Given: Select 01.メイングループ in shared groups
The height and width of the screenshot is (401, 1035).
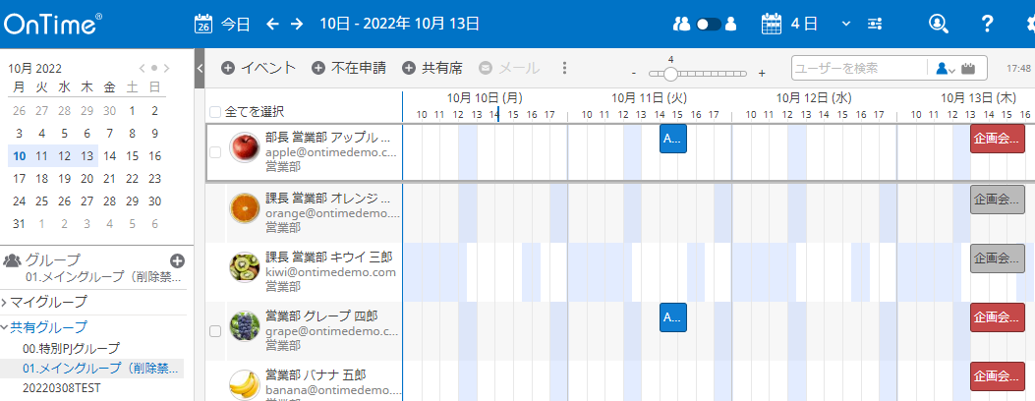Looking at the screenshot, I should (100, 368).
